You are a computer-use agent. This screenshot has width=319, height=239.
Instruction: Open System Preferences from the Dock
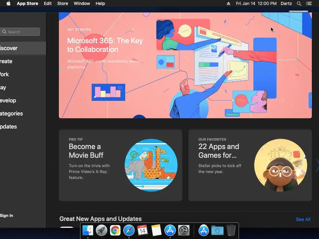[x=184, y=231]
